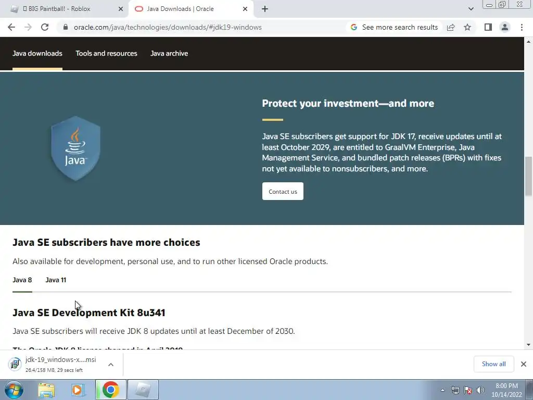Image resolution: width=533 pixels, height=400 pixels.
Task: Click the Protect your investment heading
Action: (x=348, y=103)
